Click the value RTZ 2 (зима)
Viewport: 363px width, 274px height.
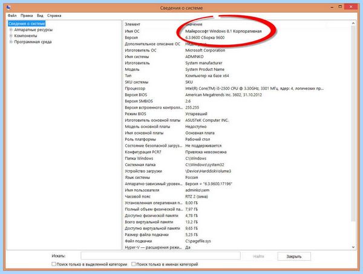tap(196, 196)
